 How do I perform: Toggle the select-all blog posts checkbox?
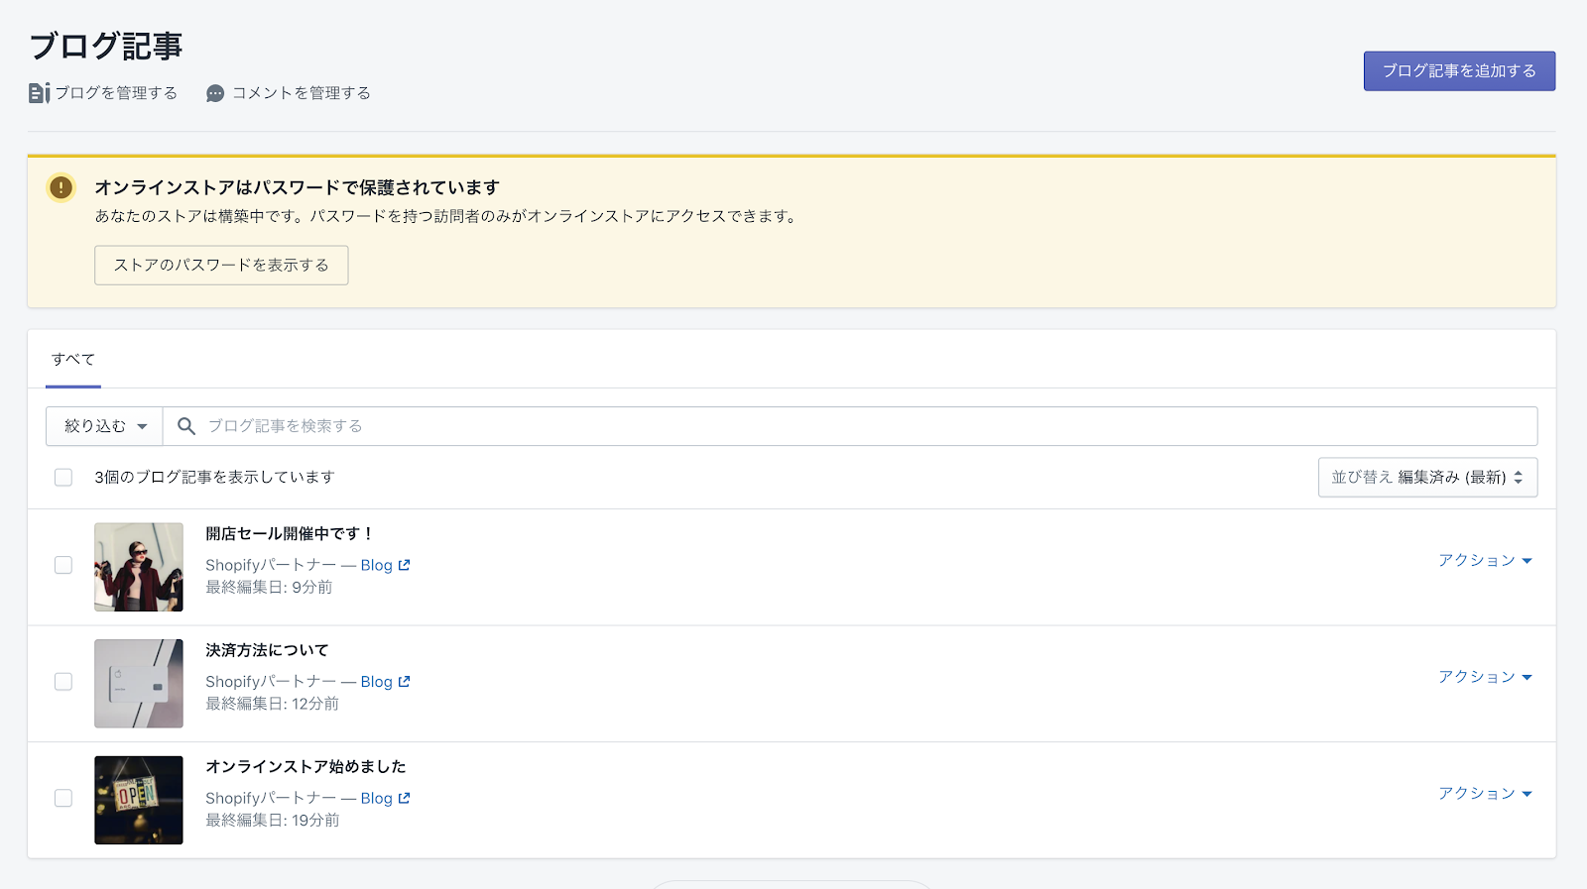click(x=63, y=478)
